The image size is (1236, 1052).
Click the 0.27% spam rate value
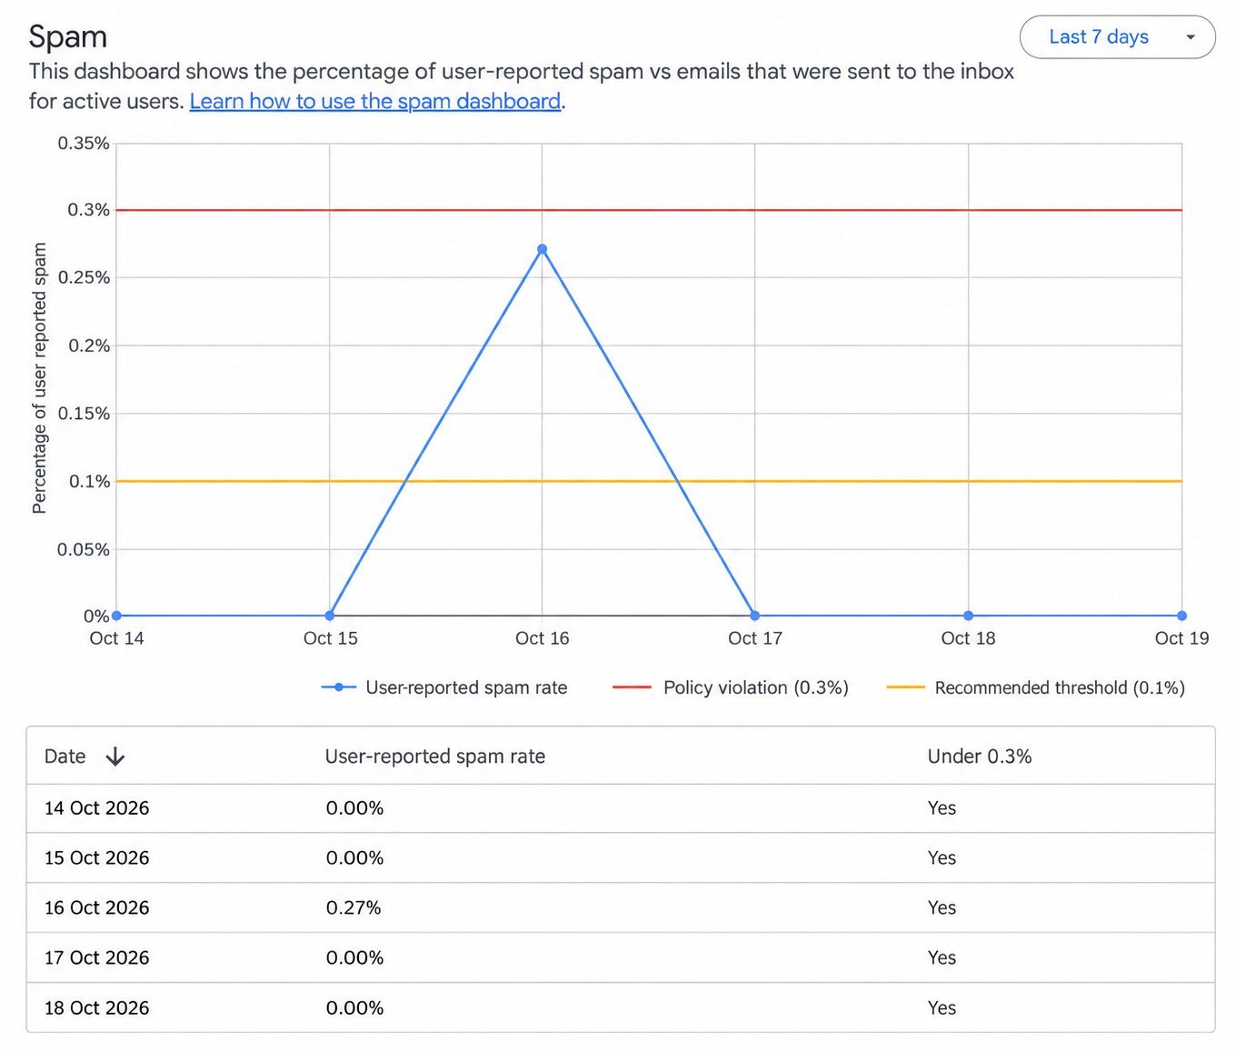354,908
